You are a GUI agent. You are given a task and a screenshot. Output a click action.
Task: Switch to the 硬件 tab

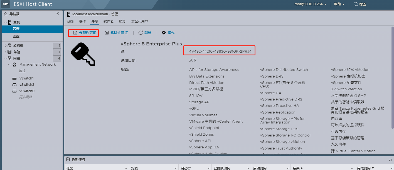[82, 21]
